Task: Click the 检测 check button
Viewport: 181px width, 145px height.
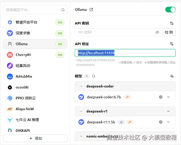Action: point(169,32)
